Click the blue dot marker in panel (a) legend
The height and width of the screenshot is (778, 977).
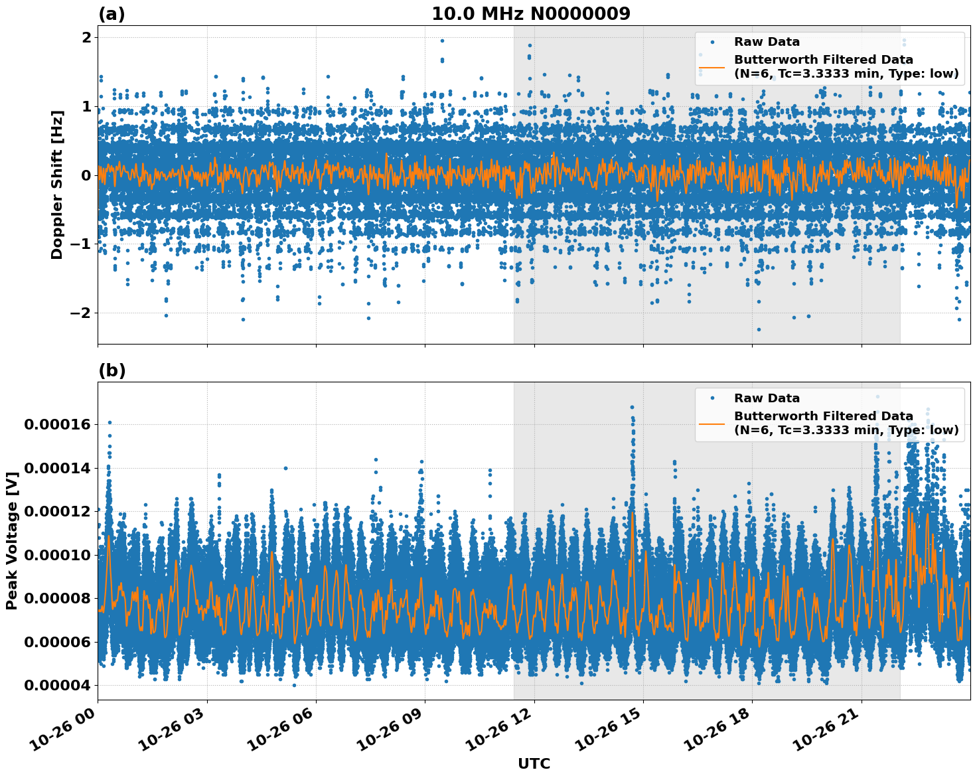[712, 42]
